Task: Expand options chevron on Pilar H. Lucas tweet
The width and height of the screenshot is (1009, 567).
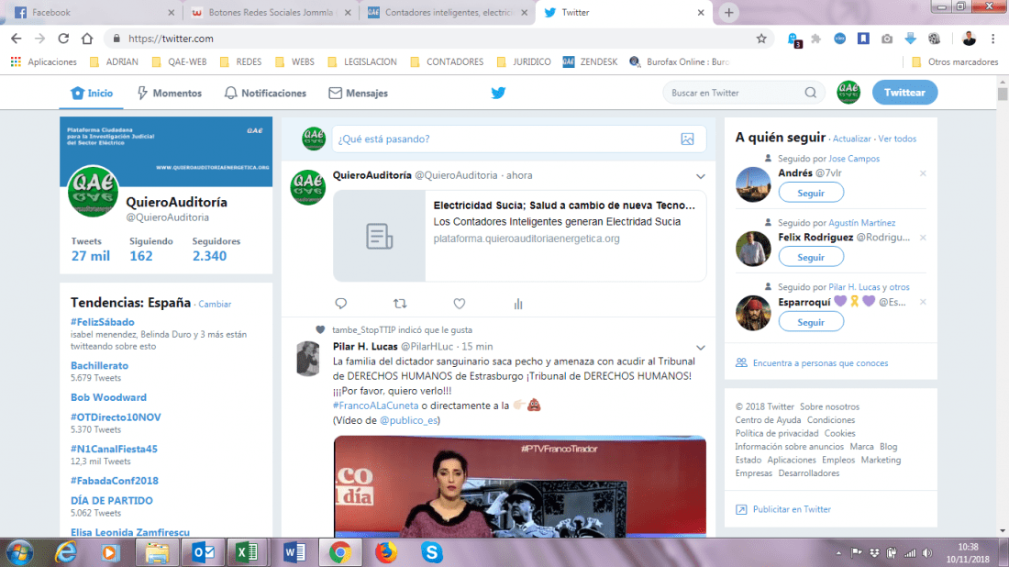Action: click(x=700, y=347)
